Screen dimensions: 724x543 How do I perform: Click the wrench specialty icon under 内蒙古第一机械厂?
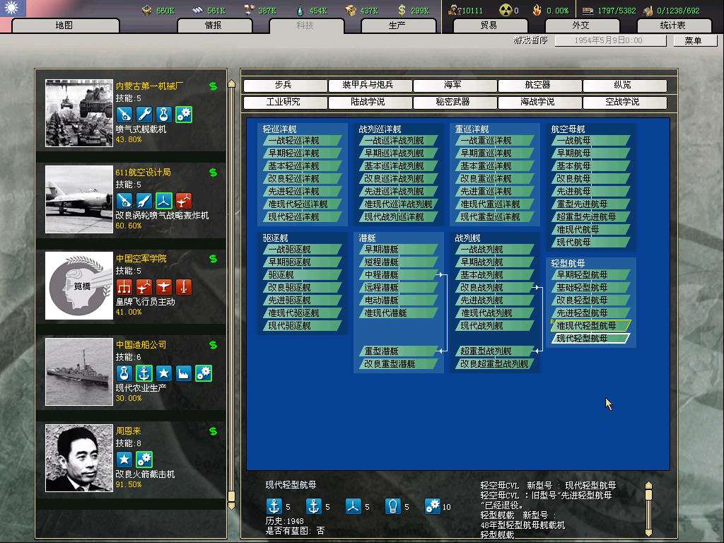[x=144, y=114]
